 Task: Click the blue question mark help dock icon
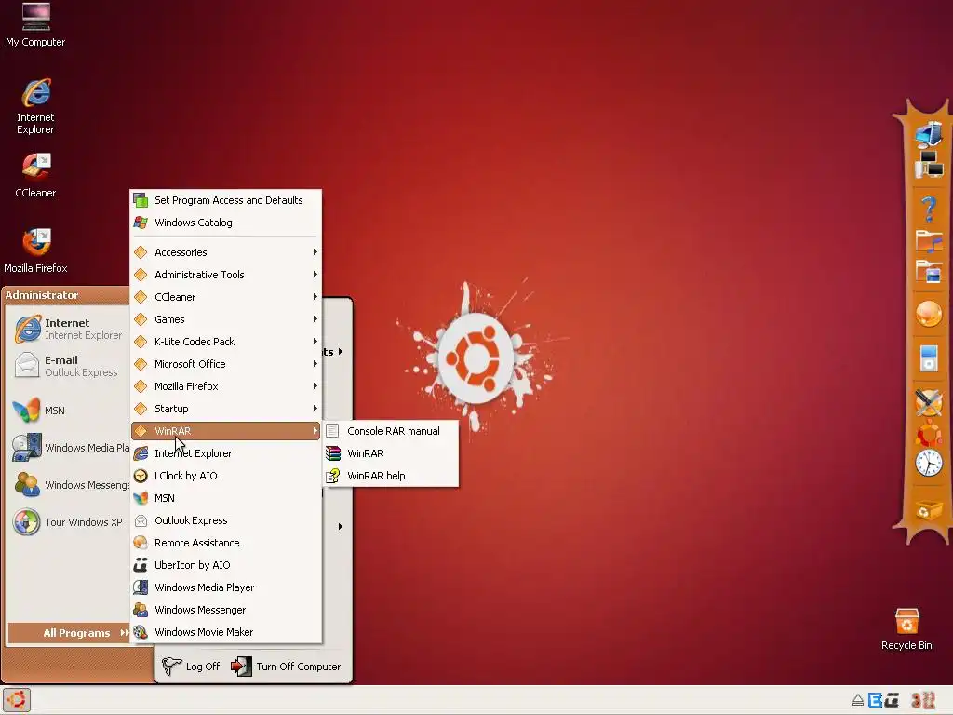[928, 209]
